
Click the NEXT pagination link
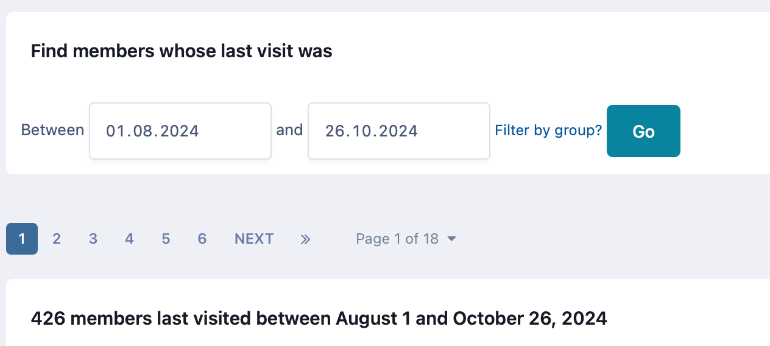tap(254, 239)
